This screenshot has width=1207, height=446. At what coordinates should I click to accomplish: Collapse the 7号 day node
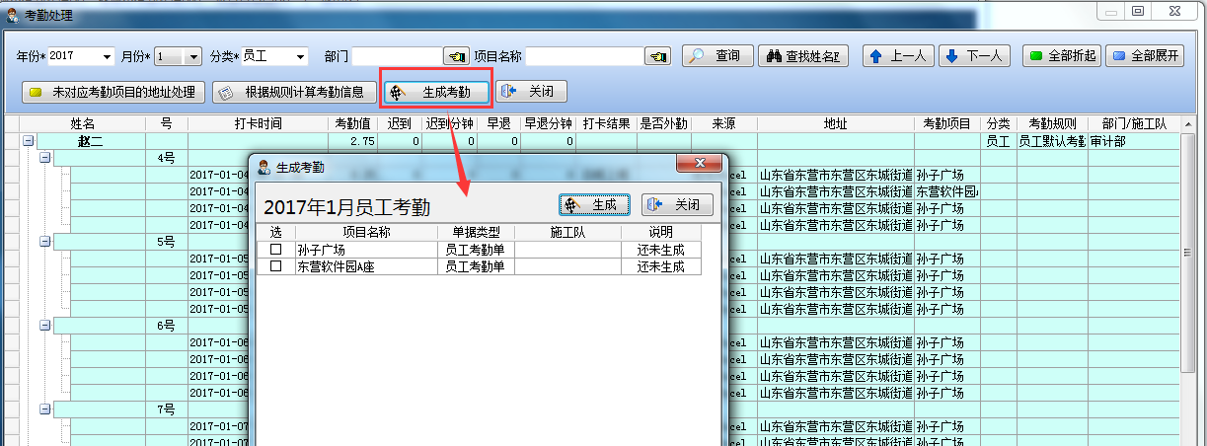pyautogui.click(x=44, y=409)
